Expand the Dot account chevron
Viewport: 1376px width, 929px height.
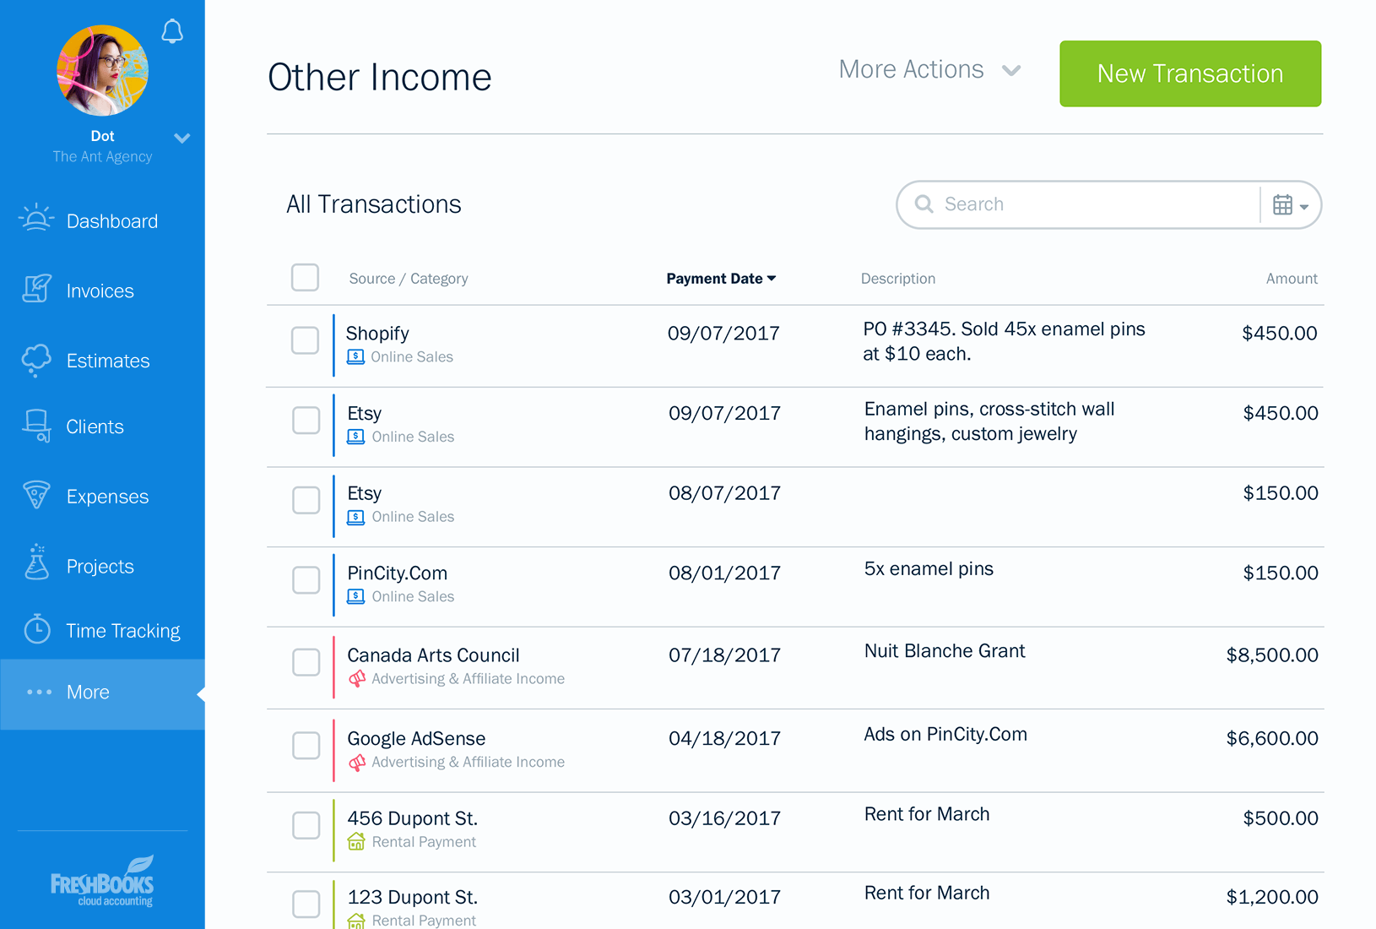click(181, 138)
